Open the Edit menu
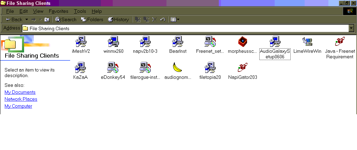This screenshot has height=150, width=357. tap(23, 11)
